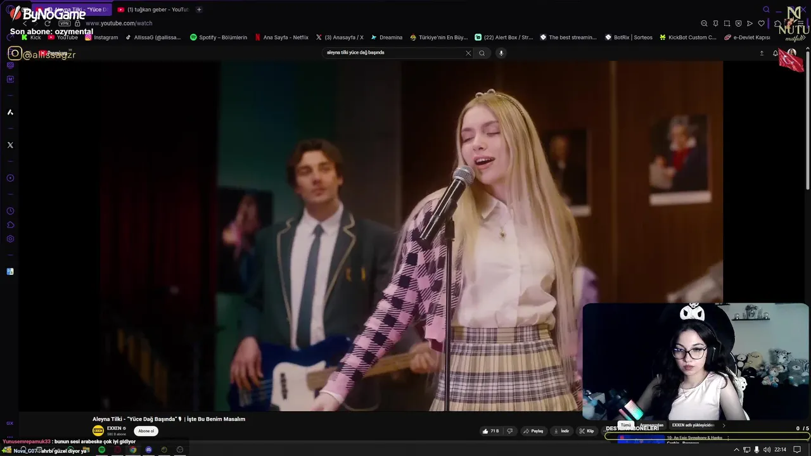Click the İndir download button
This screenshot has width=811, height=456.
click(x=561, y=431)
